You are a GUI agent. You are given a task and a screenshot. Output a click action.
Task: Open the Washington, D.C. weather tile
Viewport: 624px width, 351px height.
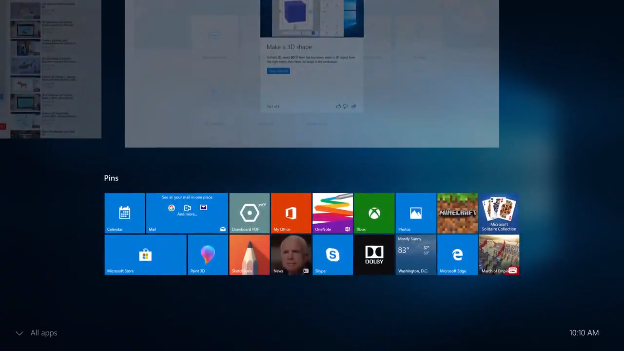(x=416, y=255)
